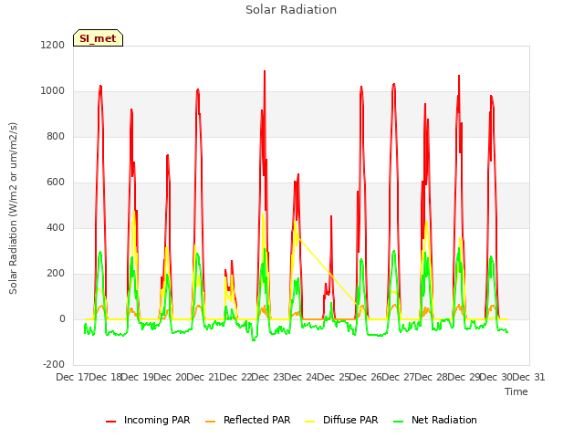Click the orange Reflected PAR legend swatch
Viewport: 584px width, 438px height.
pyautogui.click(x=211, y=422)
